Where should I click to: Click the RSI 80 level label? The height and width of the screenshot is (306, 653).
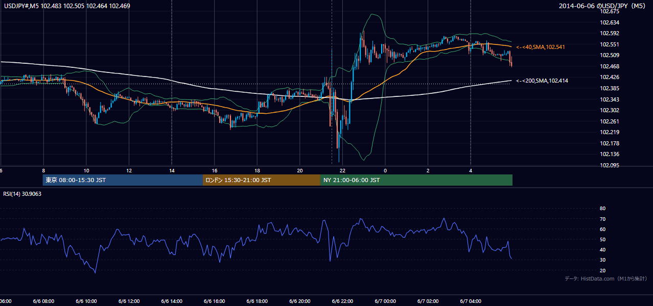[x=602, y=209]
